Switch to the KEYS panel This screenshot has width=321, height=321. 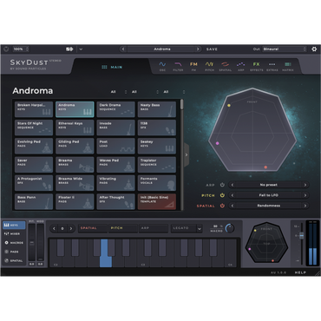click(x=14, y=225)
